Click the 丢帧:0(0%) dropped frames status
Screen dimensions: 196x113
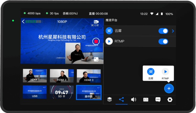tap(70, 13)
